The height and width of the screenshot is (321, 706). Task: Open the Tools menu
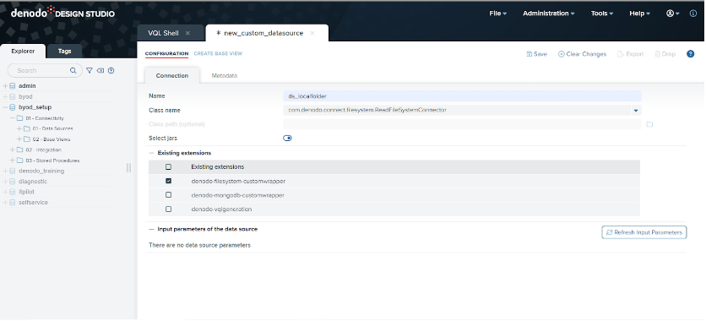coord(602,14)
